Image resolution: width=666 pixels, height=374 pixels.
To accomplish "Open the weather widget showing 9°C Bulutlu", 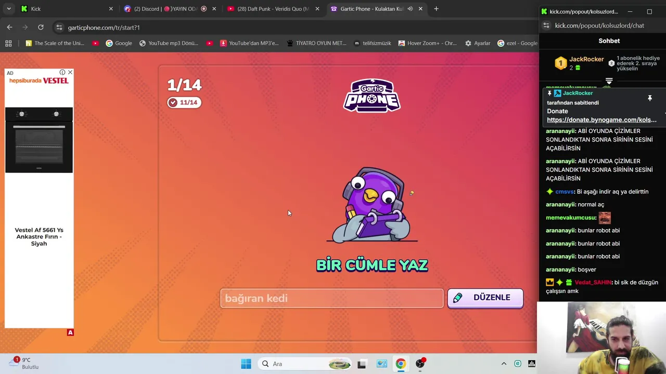I will (23, 363).
